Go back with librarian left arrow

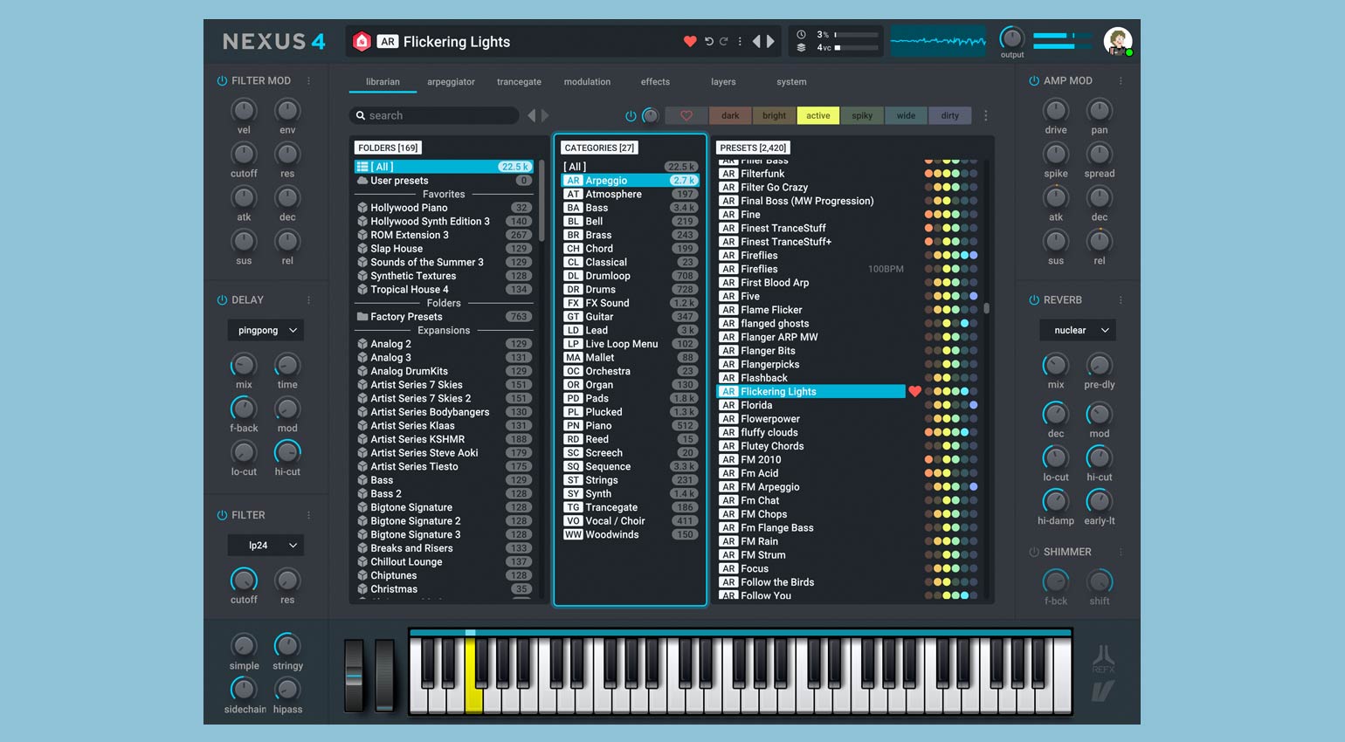tap(531, 115)
